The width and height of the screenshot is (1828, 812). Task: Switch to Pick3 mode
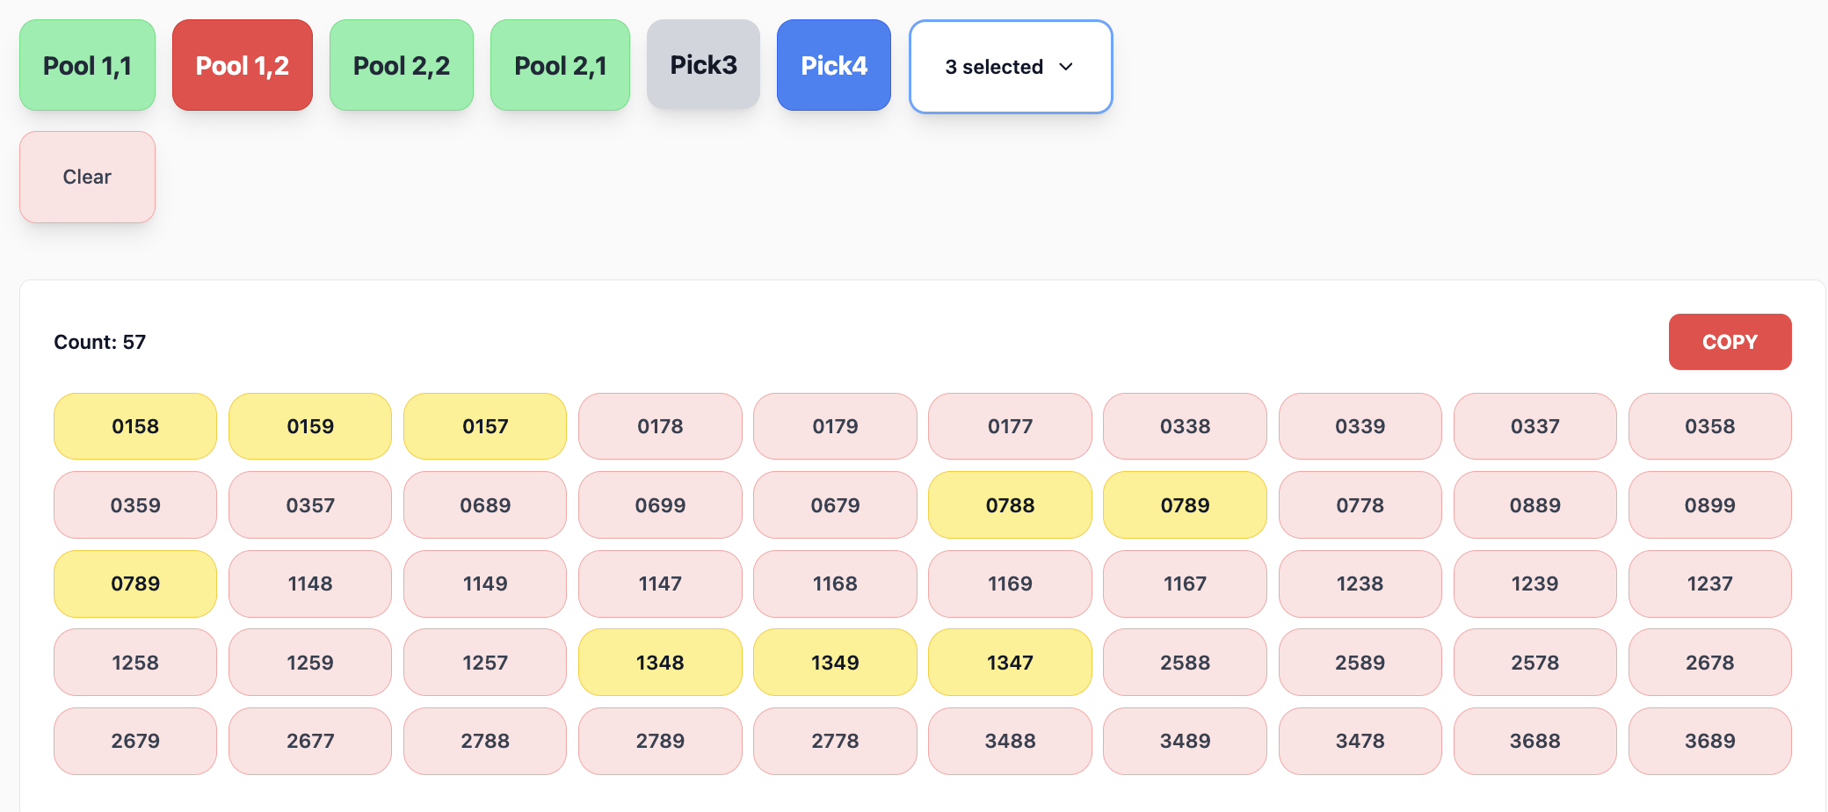[x=703, y=65]
